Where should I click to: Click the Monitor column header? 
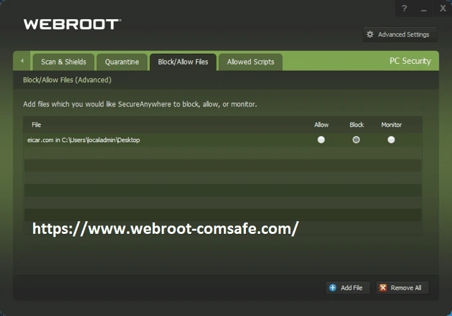click(391, 125)
